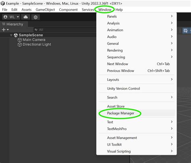Click the Main Camera cube icon

click(20, 40)
